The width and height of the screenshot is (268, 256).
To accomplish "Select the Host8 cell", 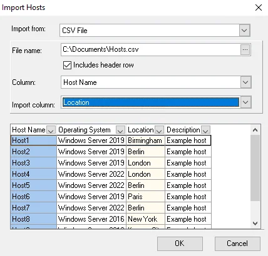I will click(34, 219).
